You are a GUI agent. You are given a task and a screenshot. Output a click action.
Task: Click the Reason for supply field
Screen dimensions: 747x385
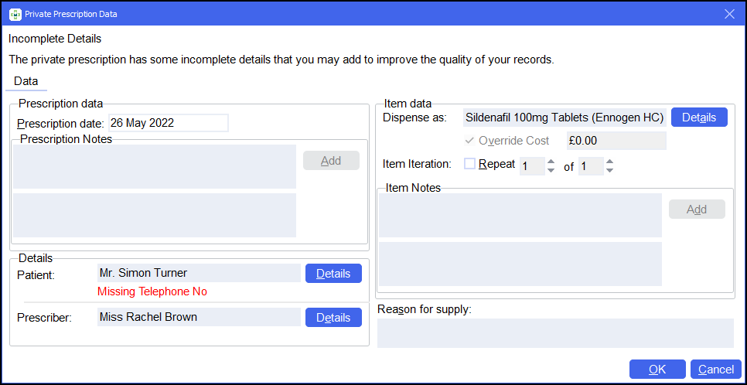(554, 333)
